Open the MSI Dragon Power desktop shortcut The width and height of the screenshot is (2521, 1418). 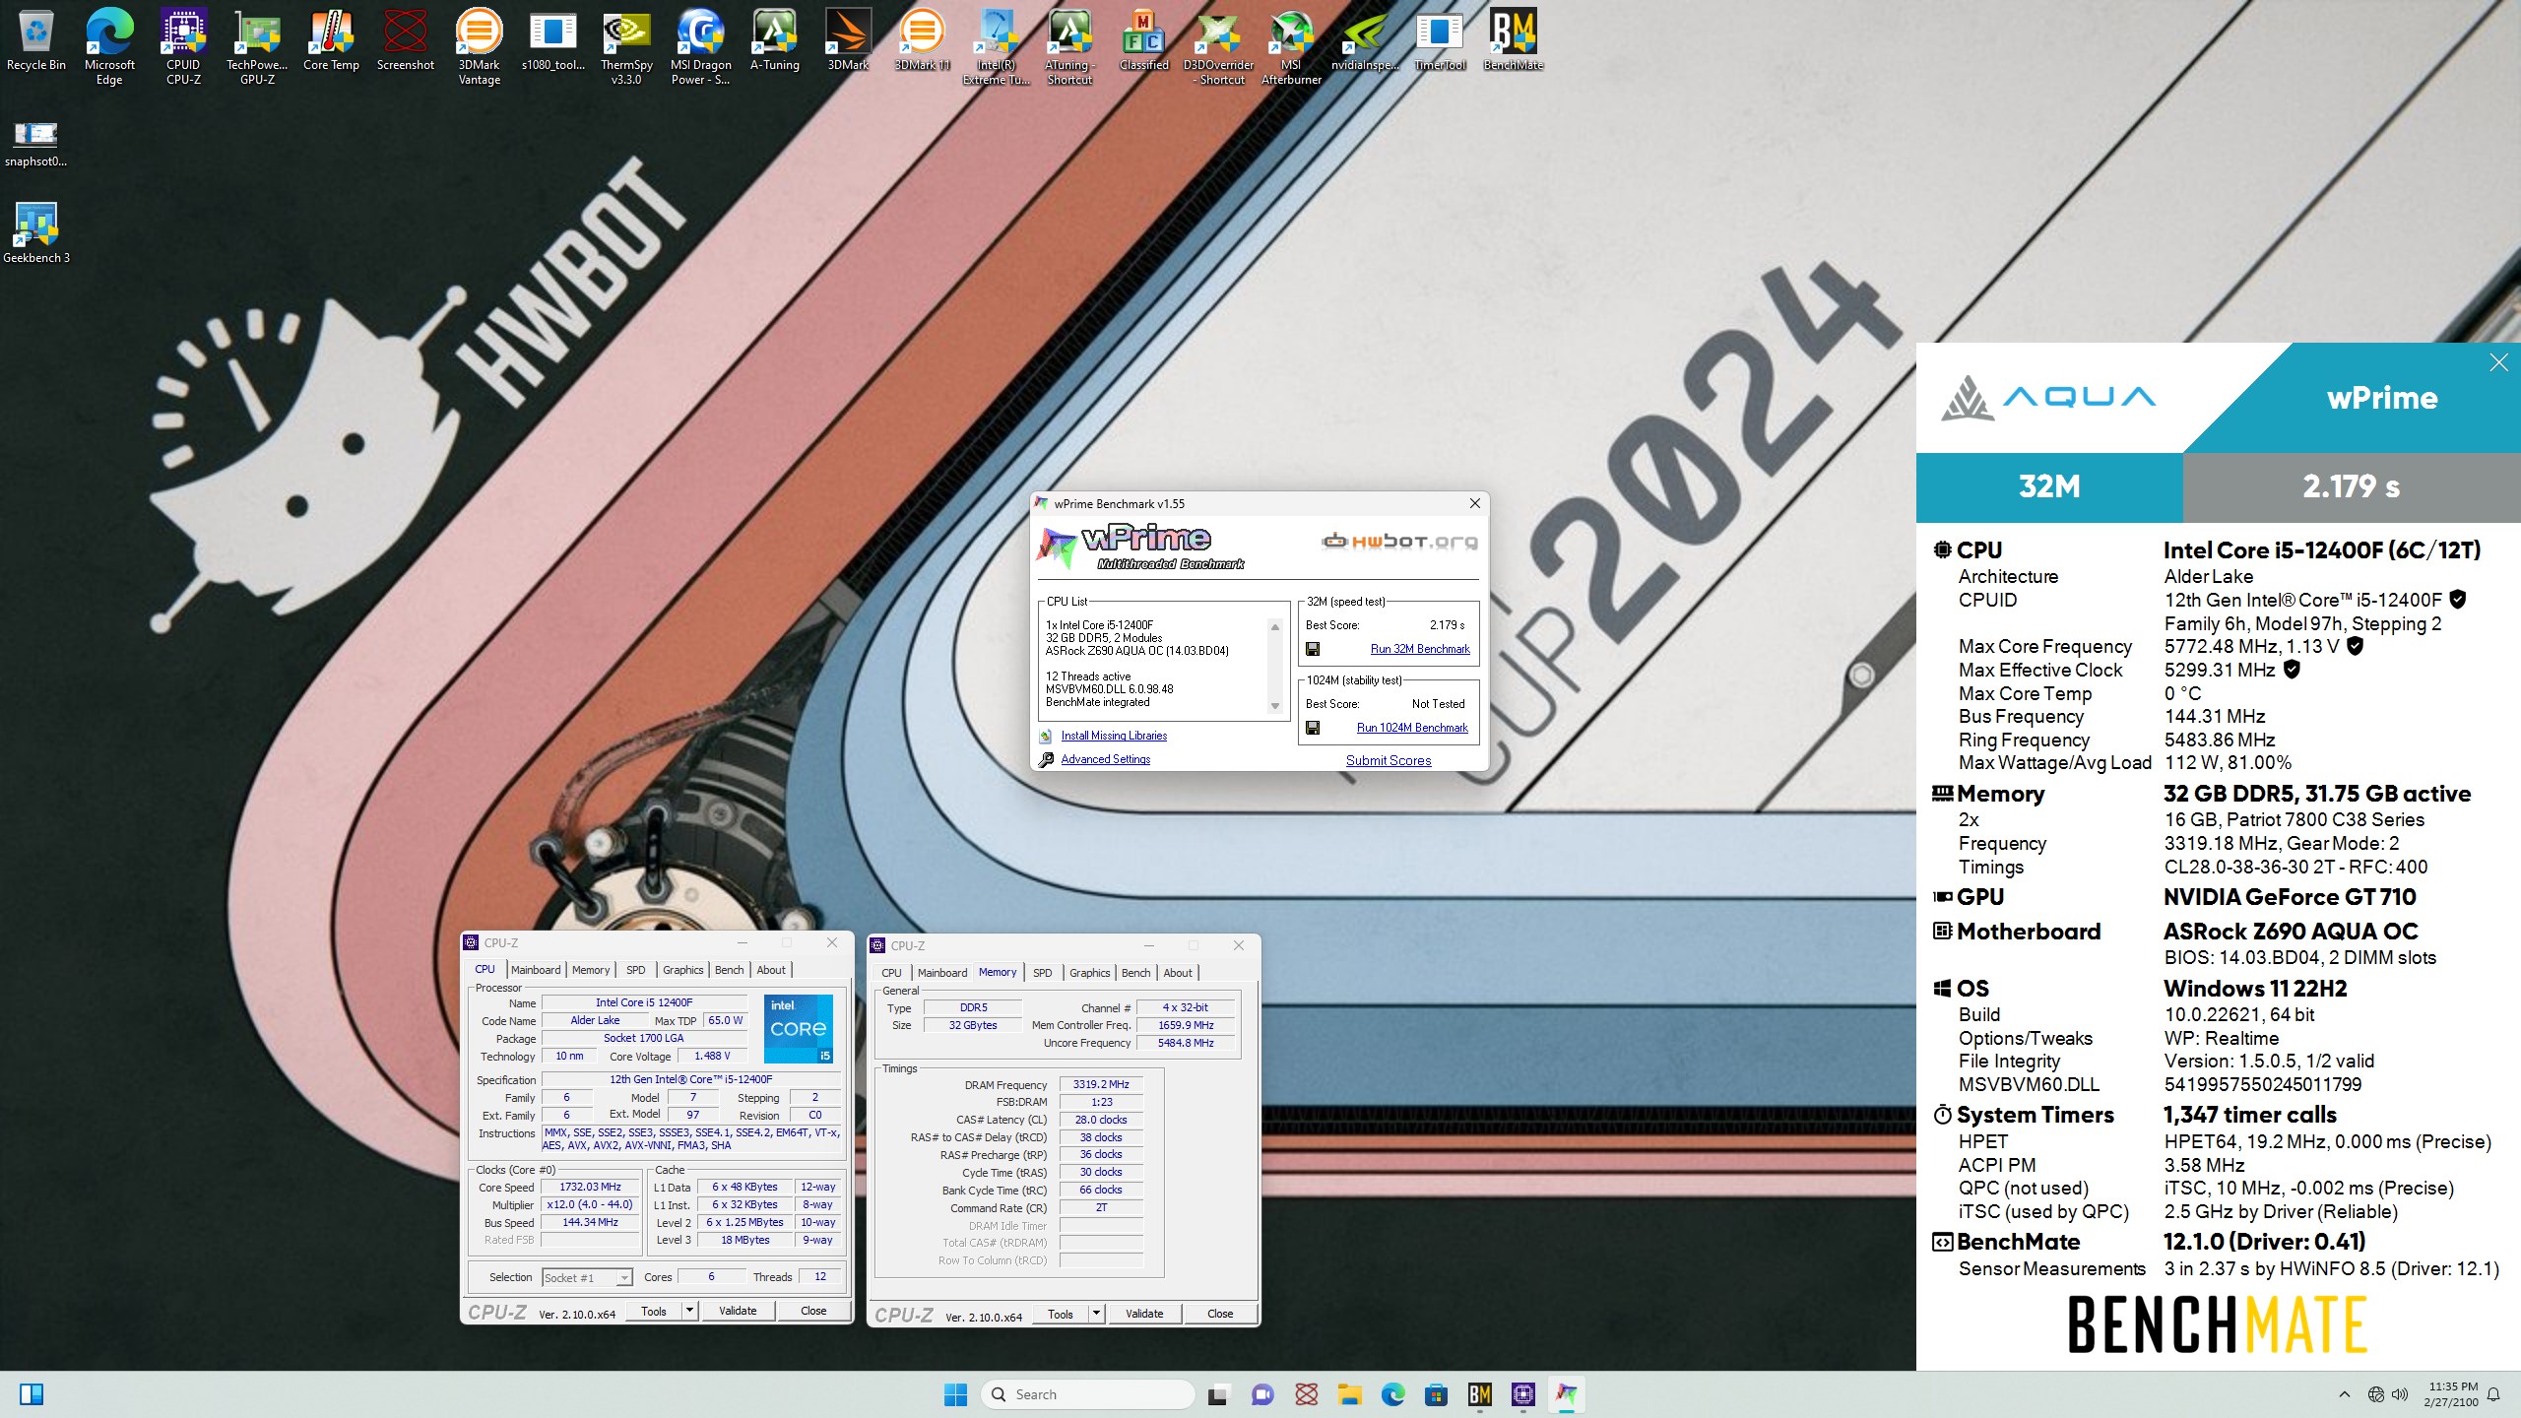click(x=700, y=47)
